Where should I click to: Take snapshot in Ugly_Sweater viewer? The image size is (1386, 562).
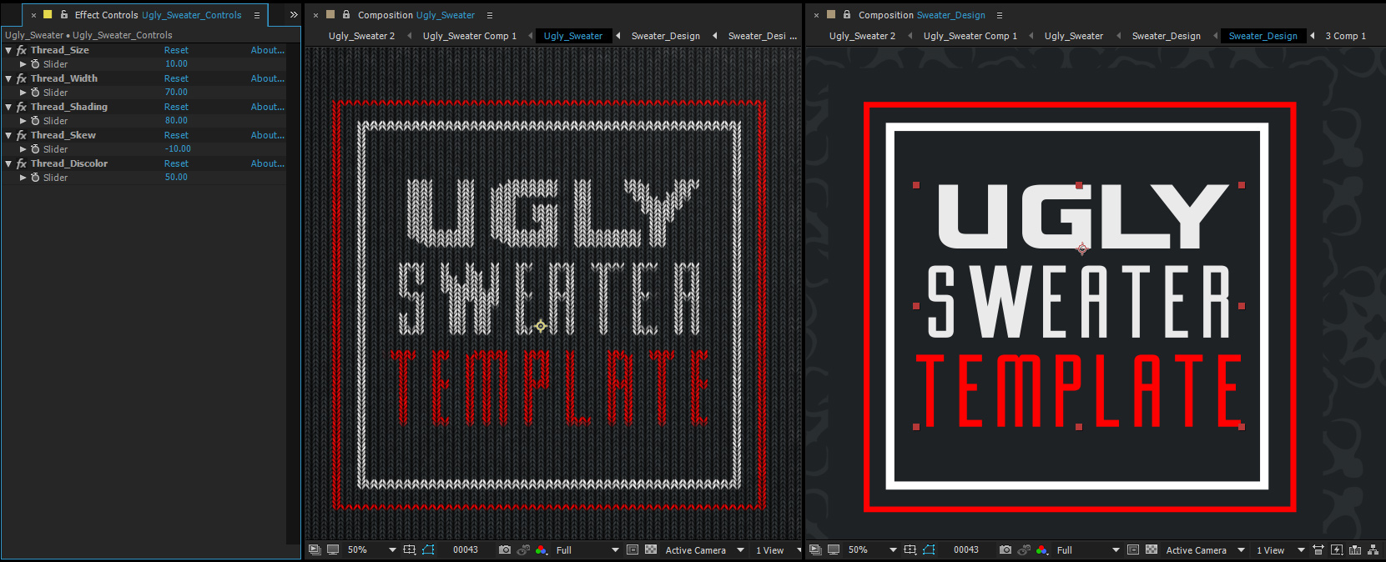(x=505, y=550)
